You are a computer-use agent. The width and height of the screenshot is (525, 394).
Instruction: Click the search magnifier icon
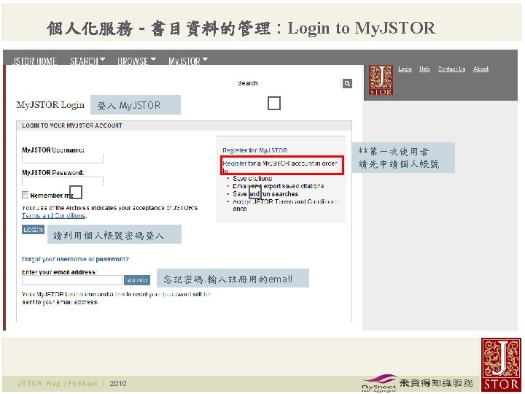347,83
